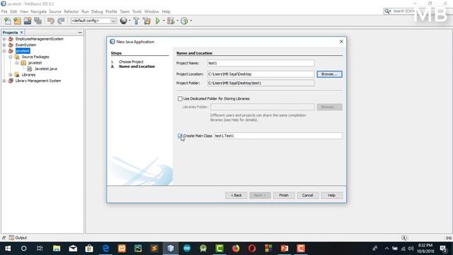The height and width of the screenshot is (255, 453).
Task: Open Run Project dropdown arrow
Action: point(164,21)
